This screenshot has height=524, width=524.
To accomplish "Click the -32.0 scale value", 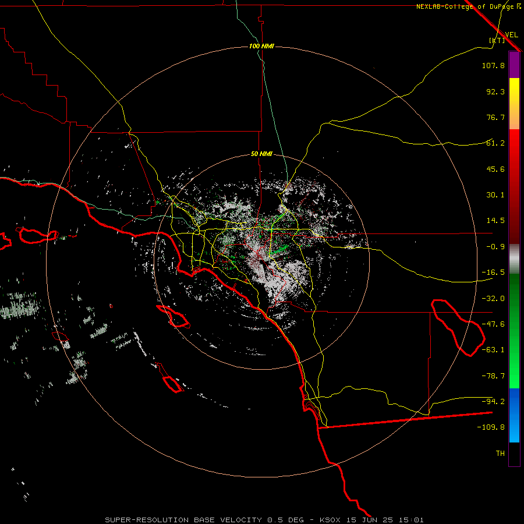I will click(x=493, y=299).
